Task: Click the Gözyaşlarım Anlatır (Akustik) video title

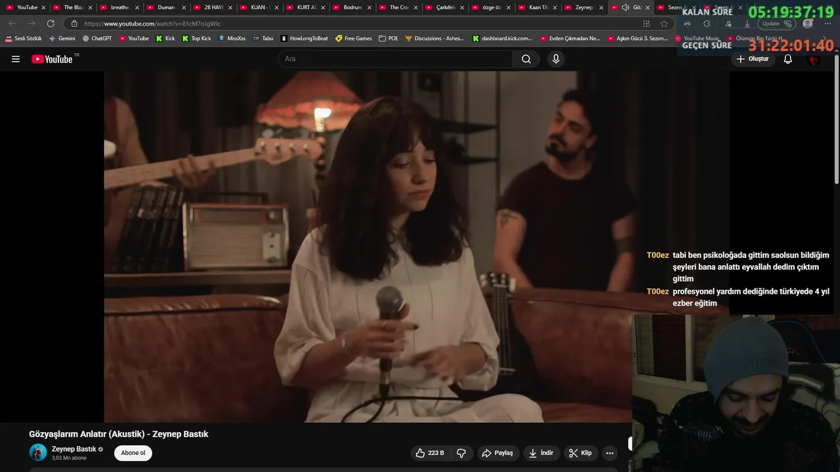Action: [119, 434]
